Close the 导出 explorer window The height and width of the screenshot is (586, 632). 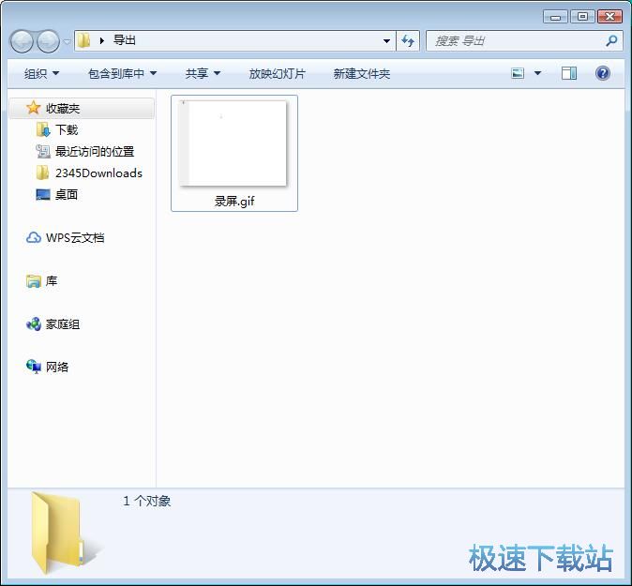coord(609,17)
